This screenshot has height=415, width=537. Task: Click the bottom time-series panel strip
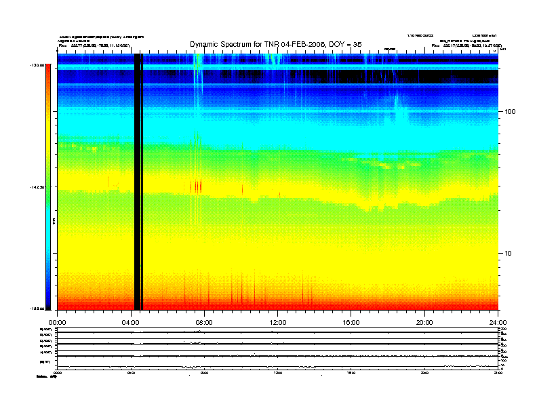[277, 349]
